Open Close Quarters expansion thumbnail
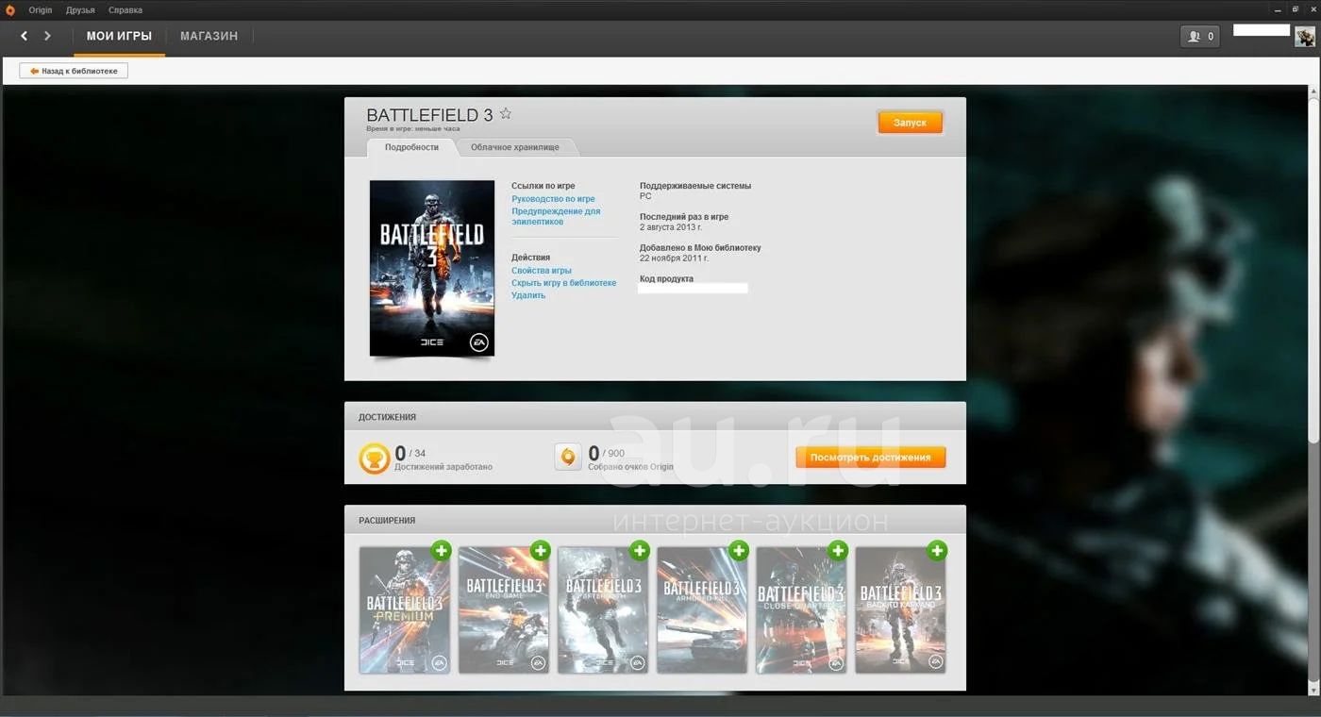The width and height of the screenshot is (1321, 717). 801,610
